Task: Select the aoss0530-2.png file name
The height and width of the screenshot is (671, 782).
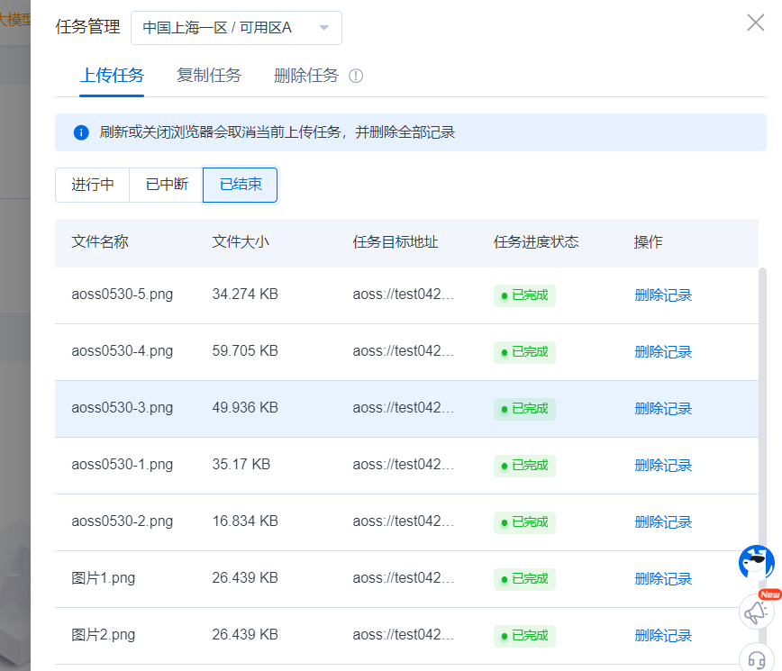Action: click(x=122, y=521)
